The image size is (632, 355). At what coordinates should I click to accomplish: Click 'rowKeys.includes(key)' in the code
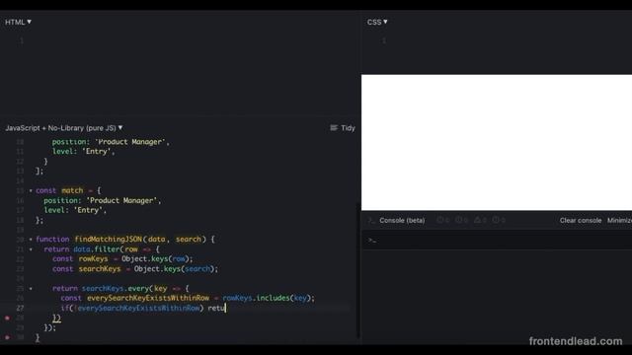268,298
